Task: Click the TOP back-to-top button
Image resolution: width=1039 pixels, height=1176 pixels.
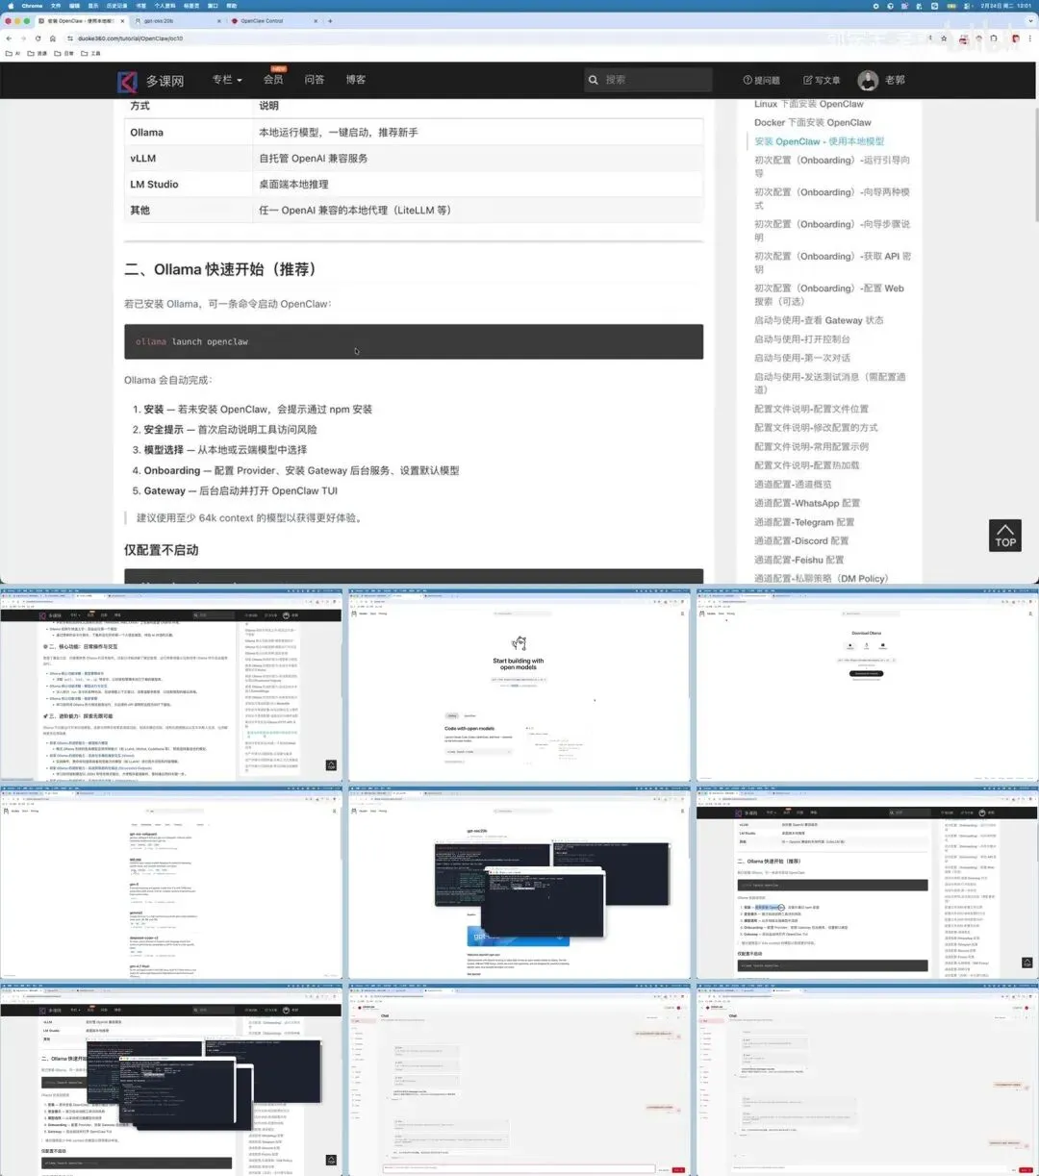Action: click(1004, 536)
